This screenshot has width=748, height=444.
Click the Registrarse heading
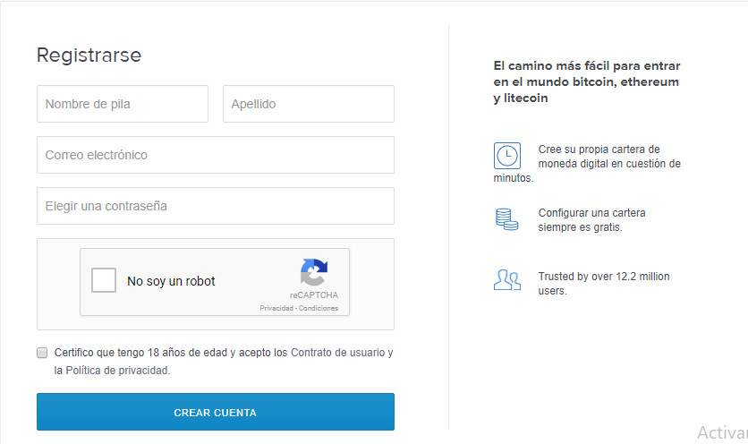point(89,55)
